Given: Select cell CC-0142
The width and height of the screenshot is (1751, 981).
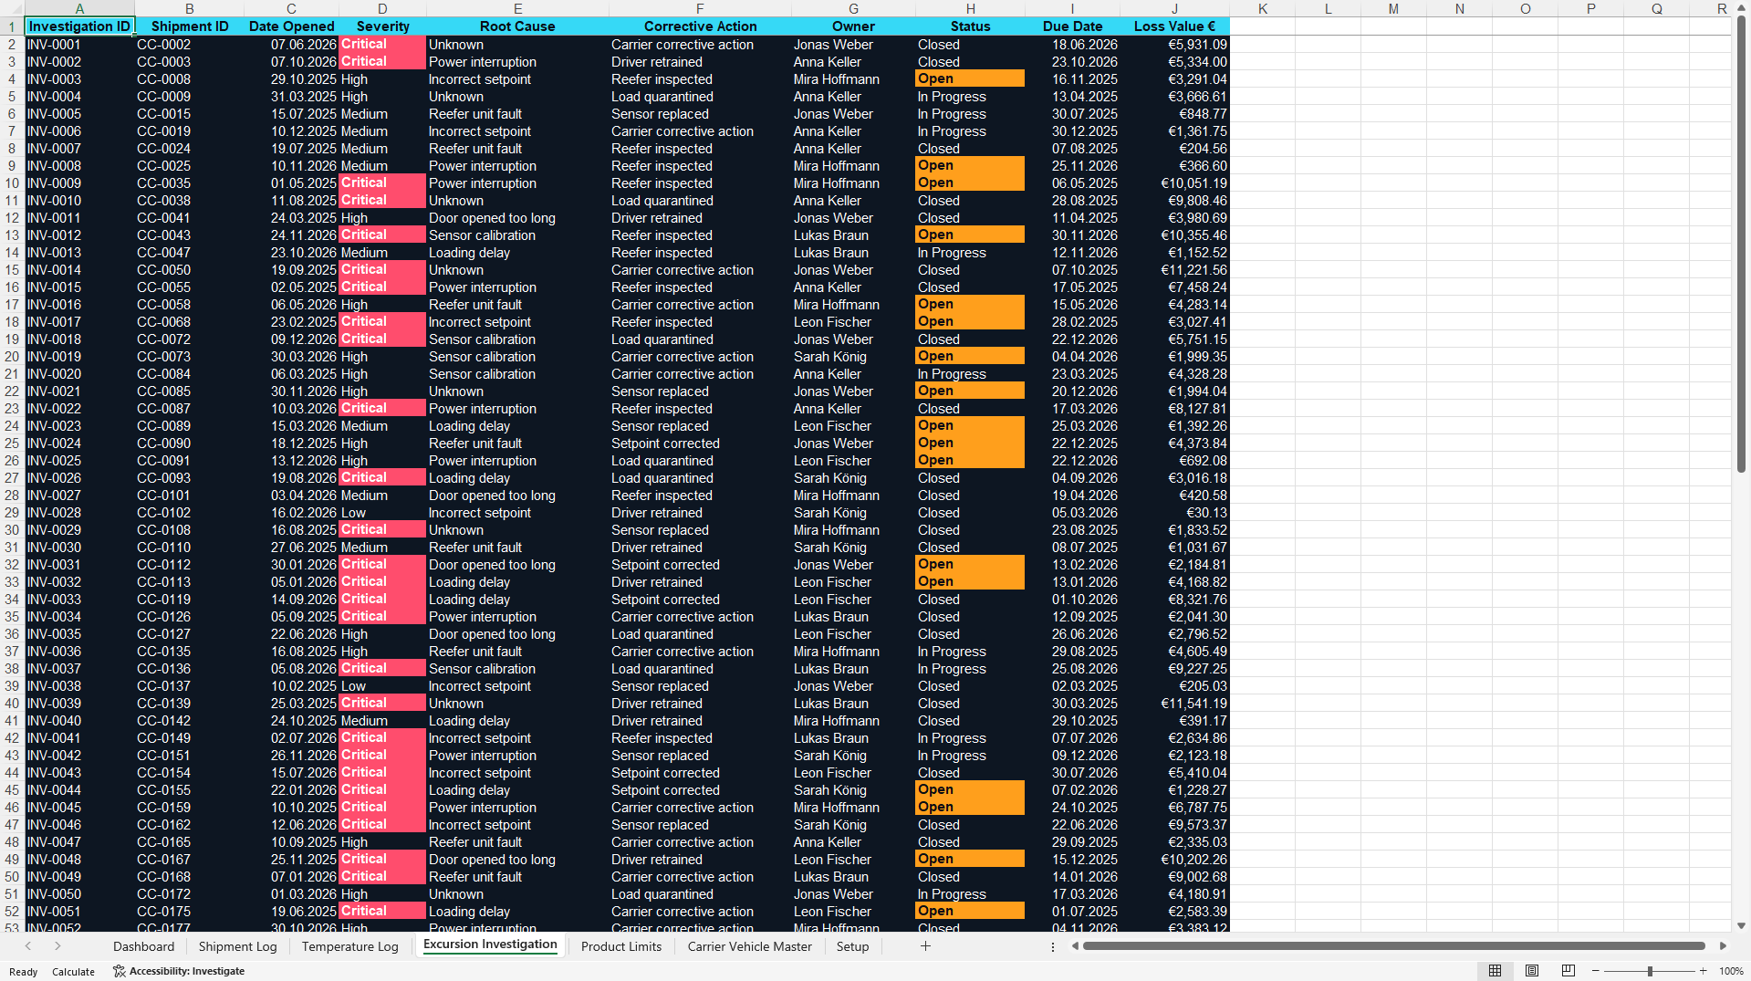Looking at the screenshot, I should point(189,721).
